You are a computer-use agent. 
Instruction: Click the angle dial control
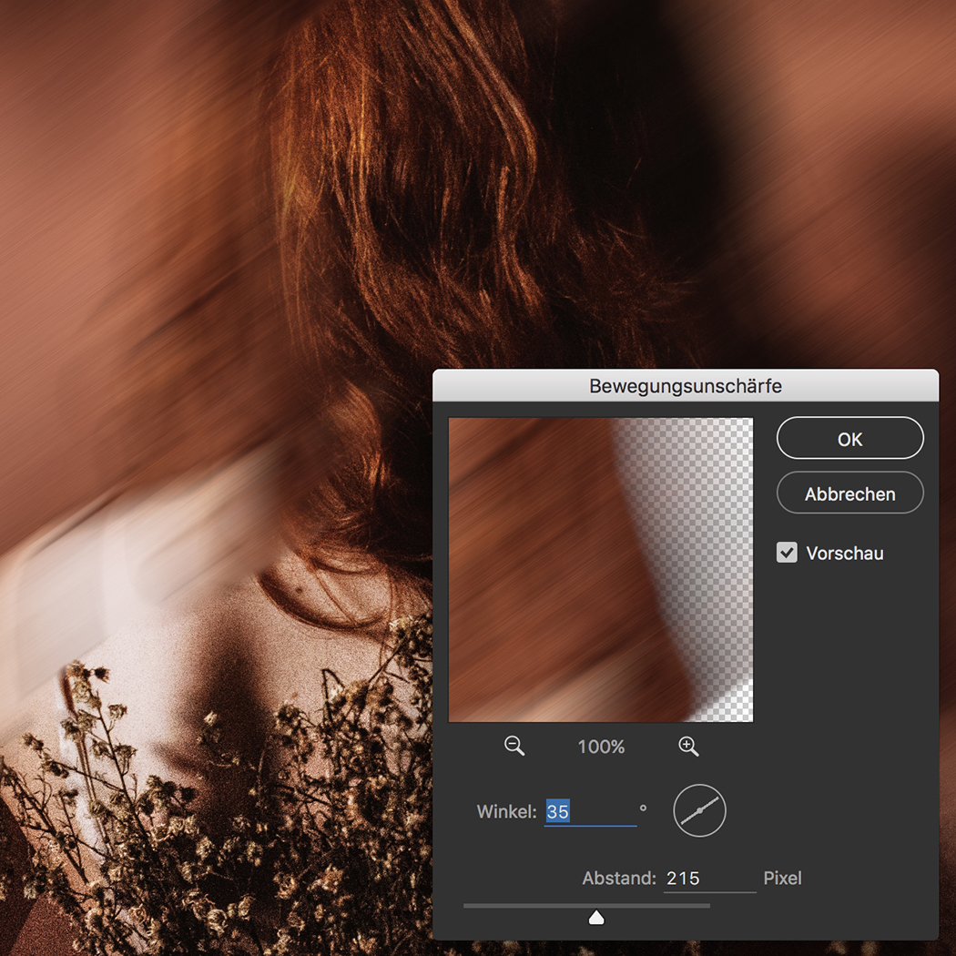(699, 810)
